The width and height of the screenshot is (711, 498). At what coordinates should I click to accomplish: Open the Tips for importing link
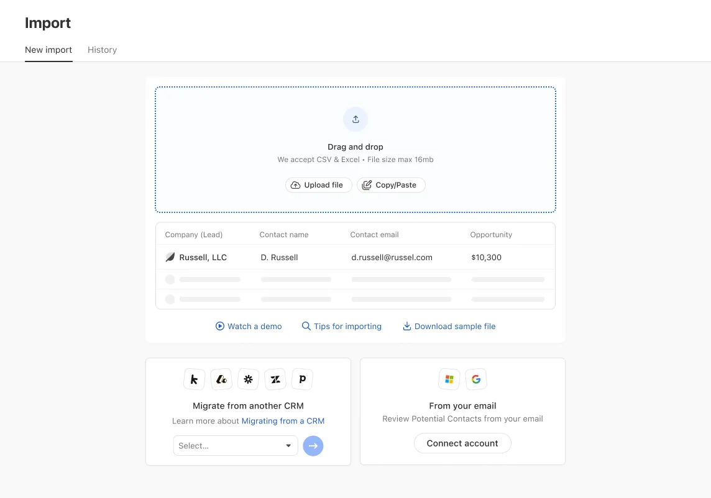[x=342, y=326]
